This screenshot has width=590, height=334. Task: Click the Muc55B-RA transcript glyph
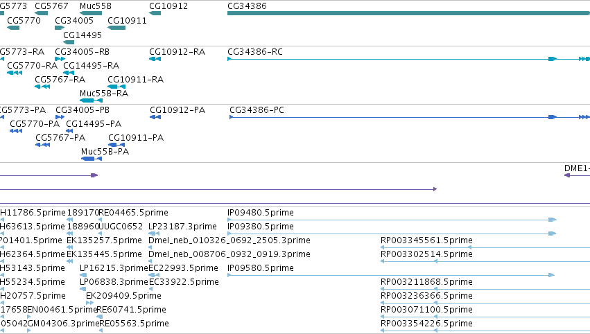tap(91, 100)
